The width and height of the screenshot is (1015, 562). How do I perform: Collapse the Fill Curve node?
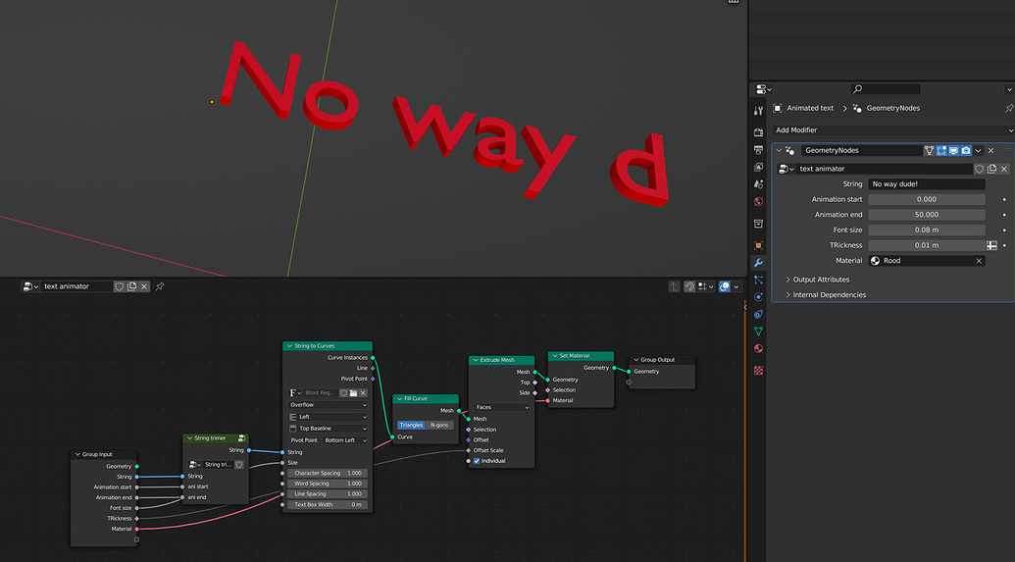(x=399, y=399)
